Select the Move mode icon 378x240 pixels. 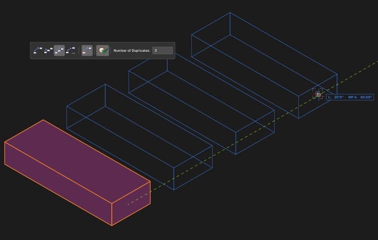(37, 50)
